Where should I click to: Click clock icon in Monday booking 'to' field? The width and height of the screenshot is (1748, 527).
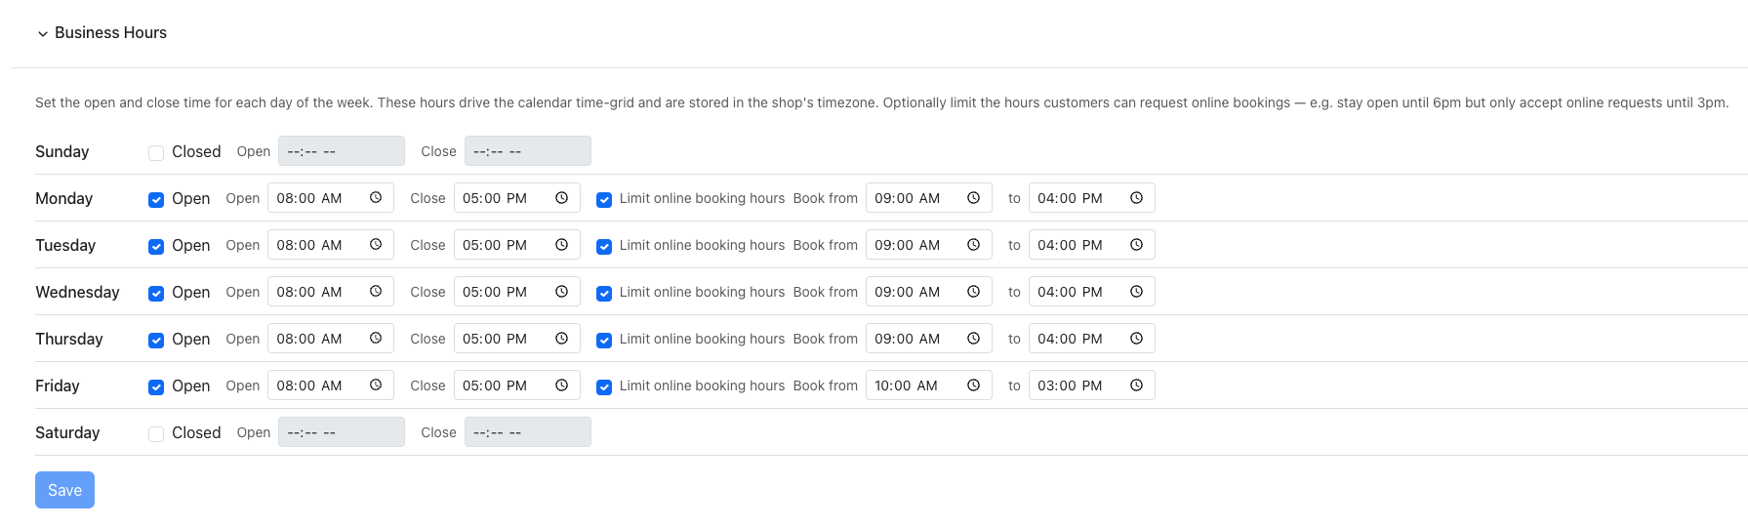1137,198
